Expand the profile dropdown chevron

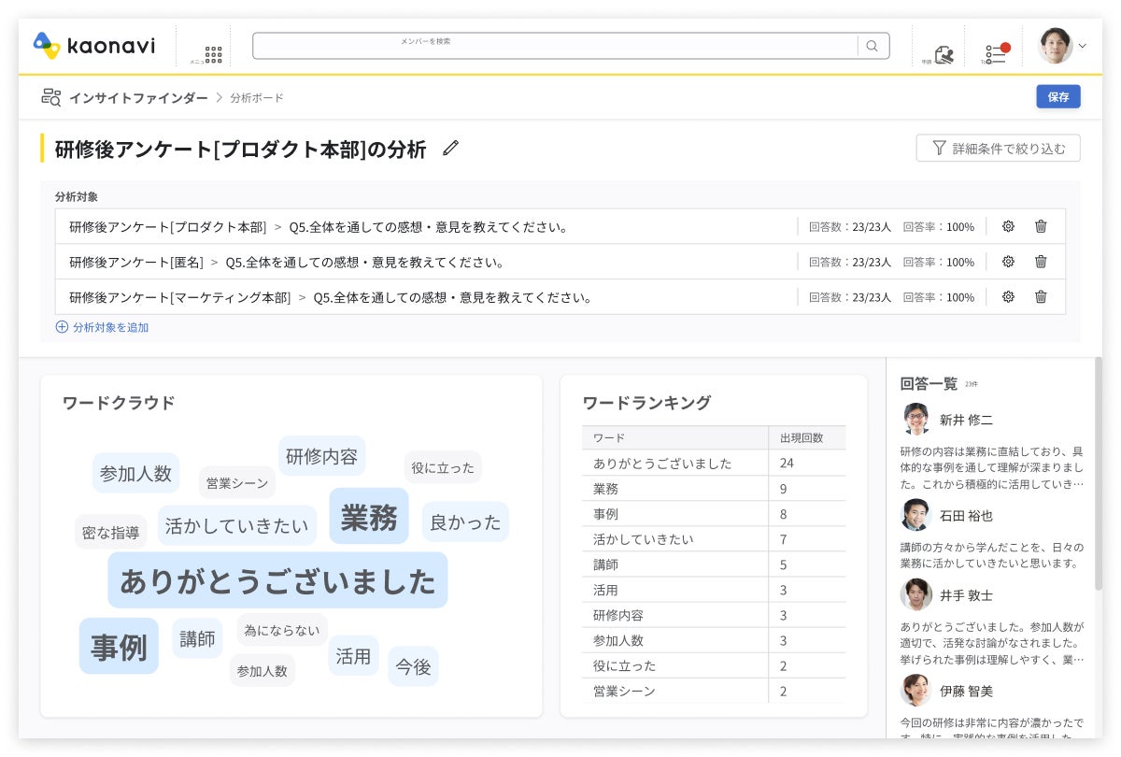[1083, 46]
